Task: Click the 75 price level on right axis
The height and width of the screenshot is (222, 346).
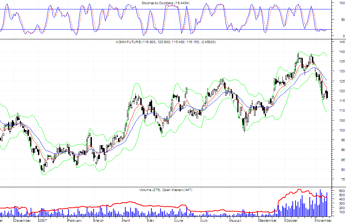Action: [343, 180]
